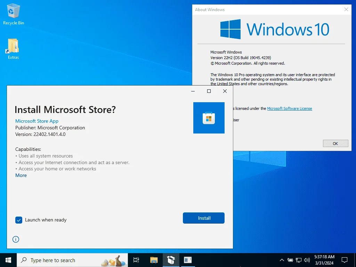The width and height of the screenshot is (356, 267).
Task: Click Version: 22402.1401.4.0 text
Action: pos(40,135)
